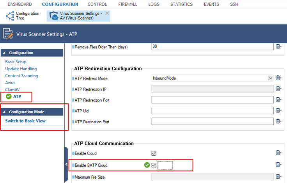Click the clipboard icon beside Enable Cloud
This screenshot has width=287, height=183.
click(x=278, y=153)
